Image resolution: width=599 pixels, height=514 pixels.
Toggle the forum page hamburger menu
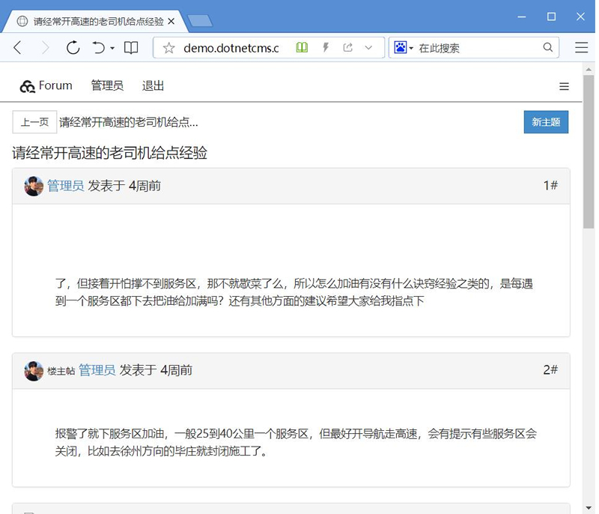[x=564, y=86]
